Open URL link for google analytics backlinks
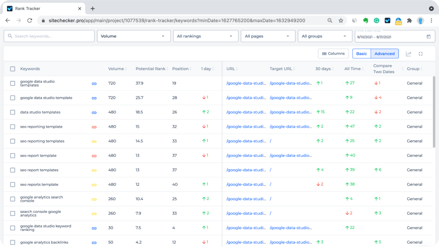Viewport: 439px width, 247px height. point(246,242)
